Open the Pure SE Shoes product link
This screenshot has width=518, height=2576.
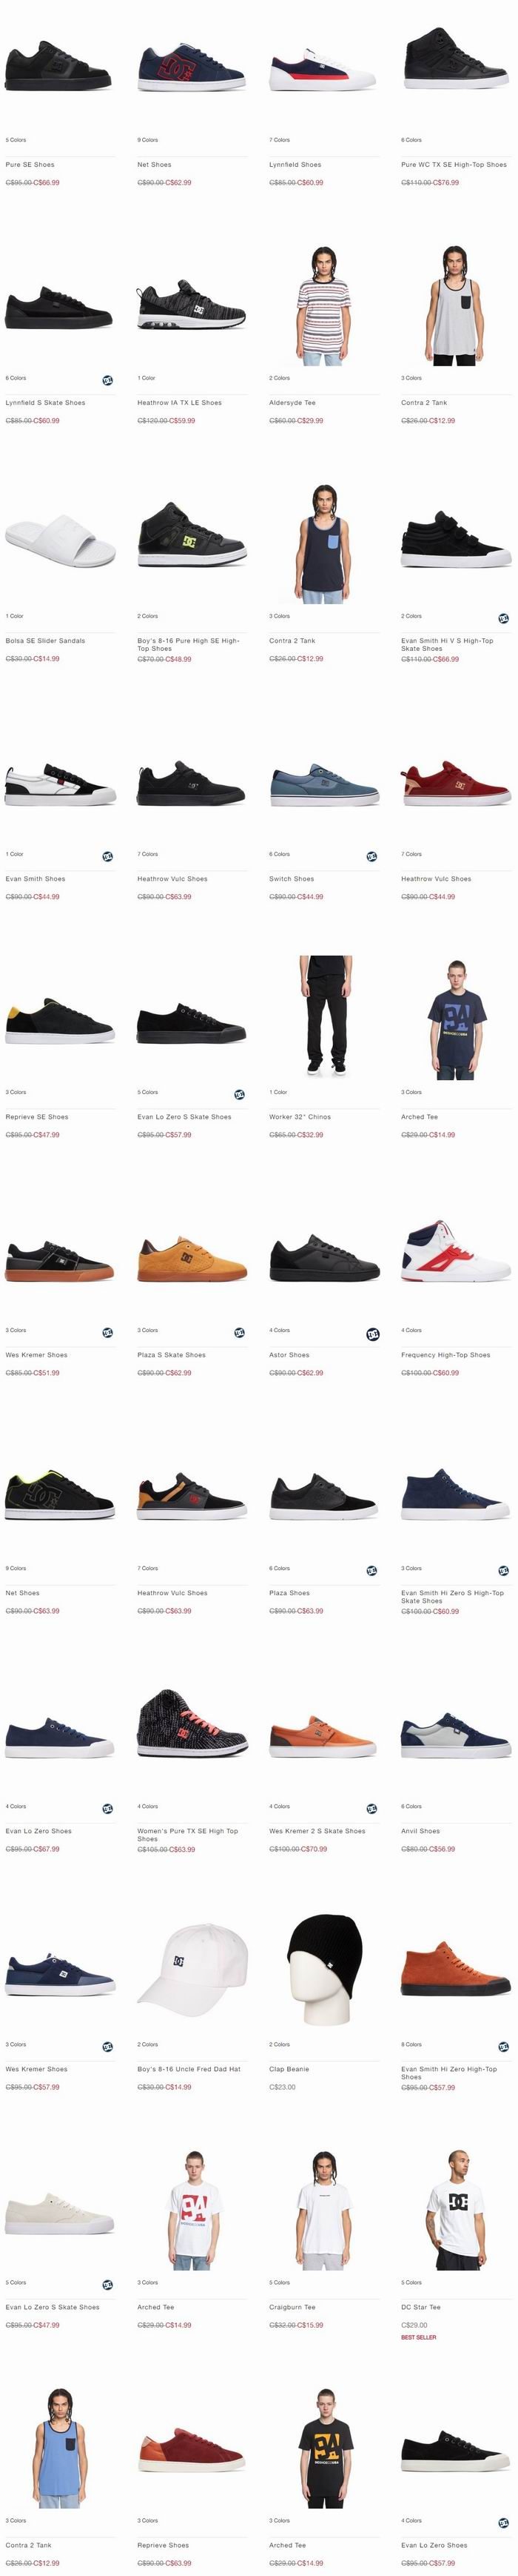[30, 164]
